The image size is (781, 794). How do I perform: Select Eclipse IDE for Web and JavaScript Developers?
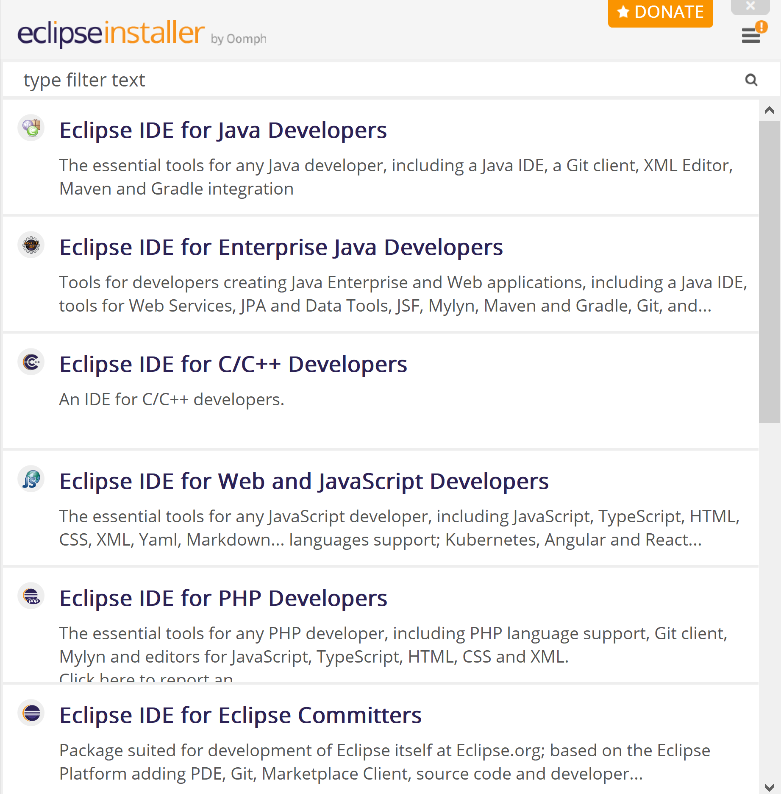[x=381, y=508]
